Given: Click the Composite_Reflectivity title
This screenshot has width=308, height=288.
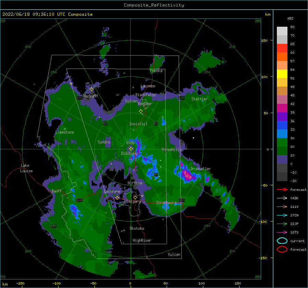Looking at the screenshot, I should [154, 5].
